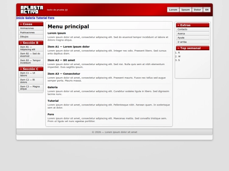Open Dibujos in Cosas menu

pos(31,37)
